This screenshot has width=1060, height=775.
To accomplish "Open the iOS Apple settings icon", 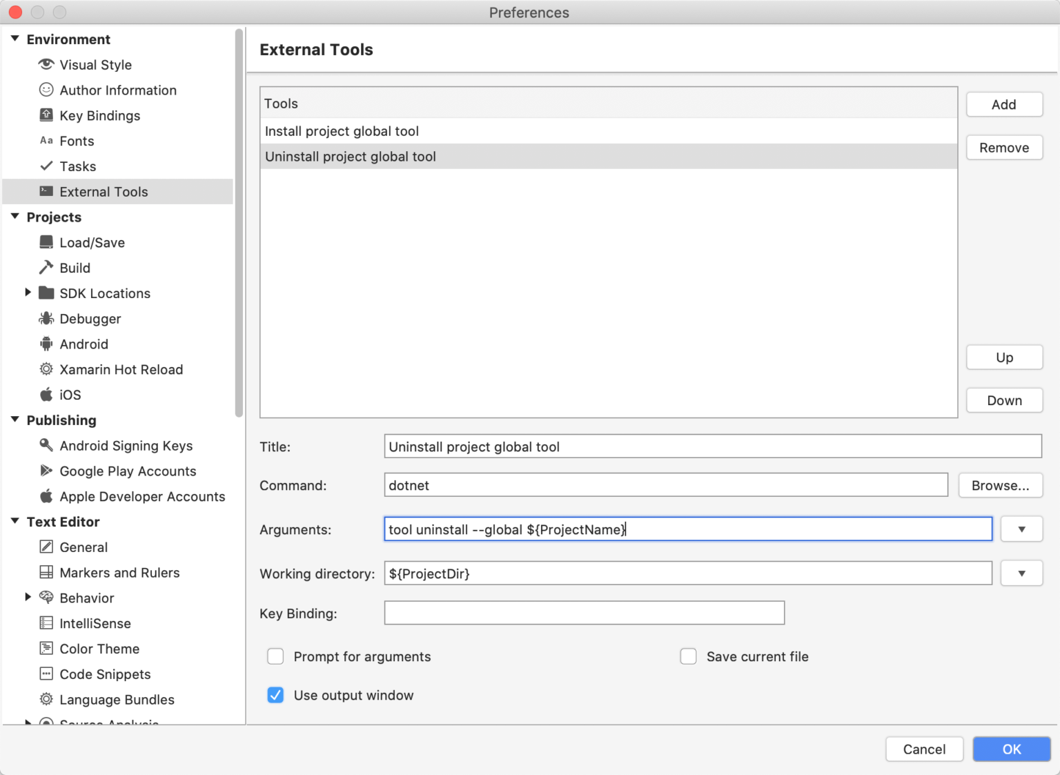I will pos(46,394).
